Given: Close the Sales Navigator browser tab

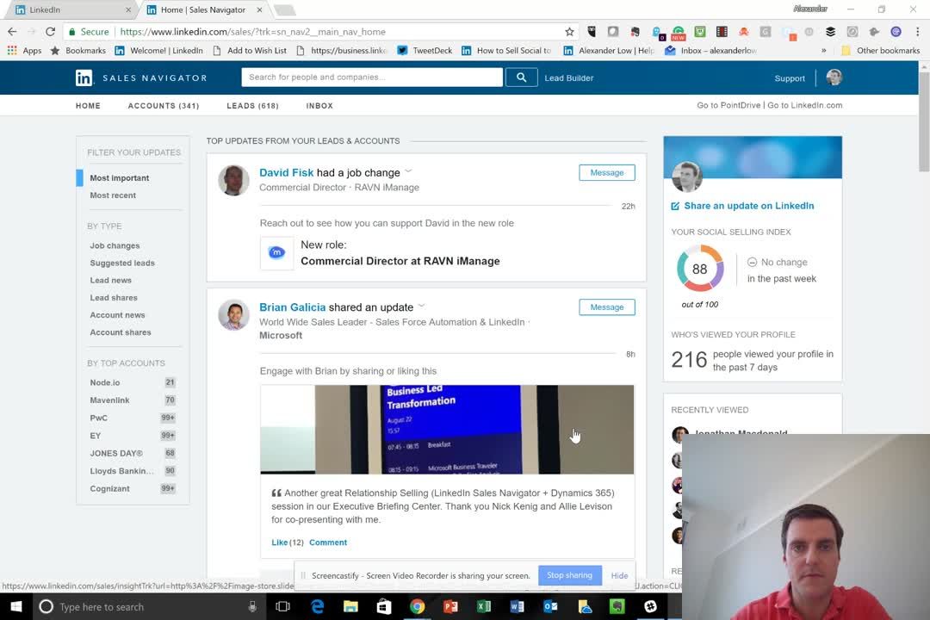Looking at the screenshot, I should tap(259, 10).
